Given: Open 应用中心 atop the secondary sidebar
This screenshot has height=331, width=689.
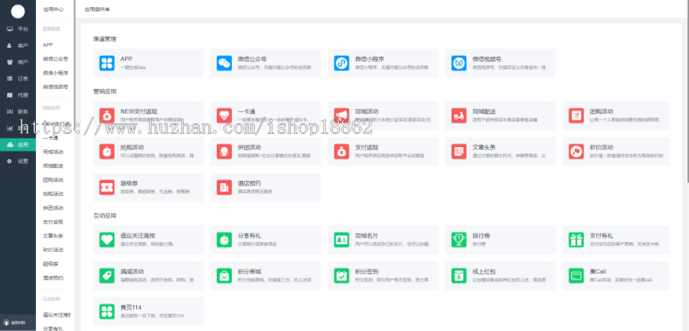Looking at the screenshot, I should click(x=53, y=8).
